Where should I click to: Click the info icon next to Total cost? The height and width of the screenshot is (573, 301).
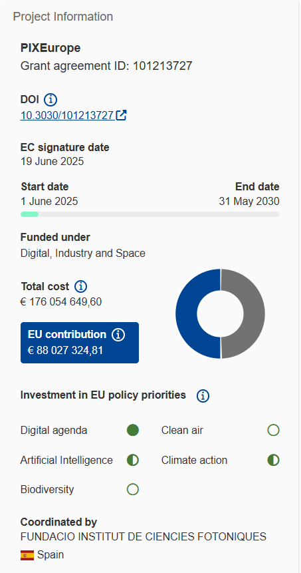point(80,286)
